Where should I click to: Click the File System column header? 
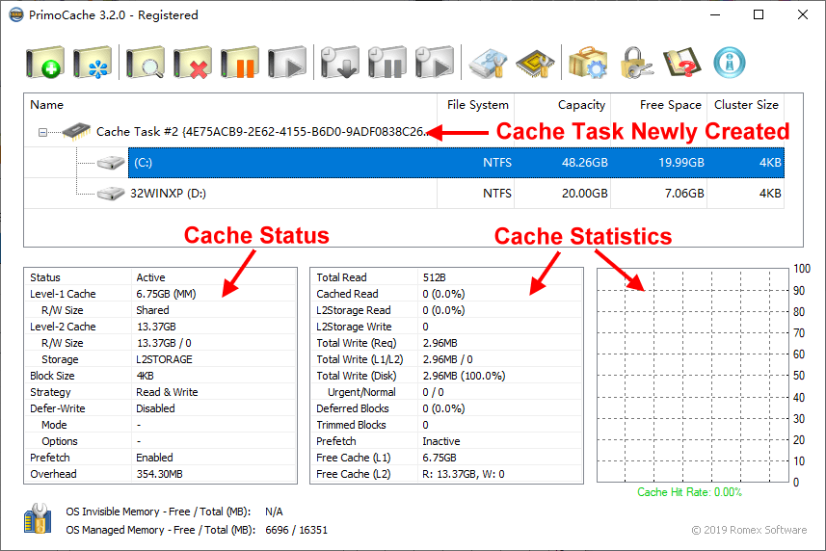[x=476, y=105]
